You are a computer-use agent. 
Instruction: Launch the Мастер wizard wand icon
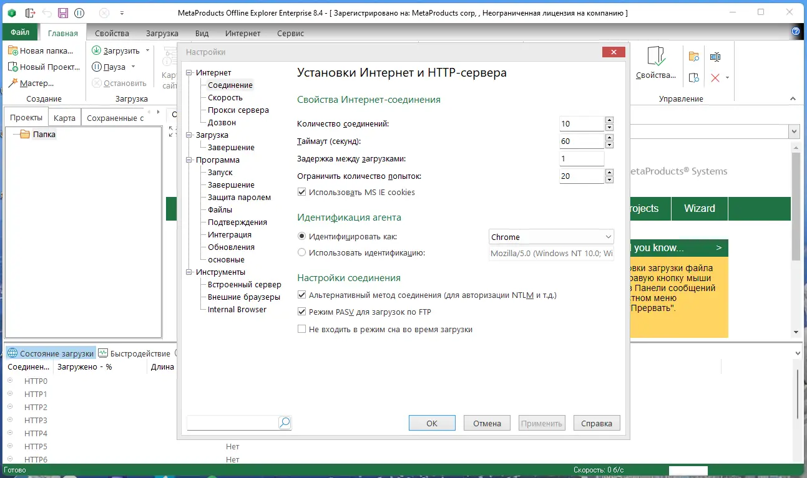pyautogui.click(x=13, y=83)
